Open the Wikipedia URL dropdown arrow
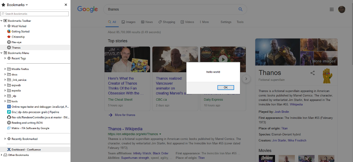 click(x=160, y=134)
